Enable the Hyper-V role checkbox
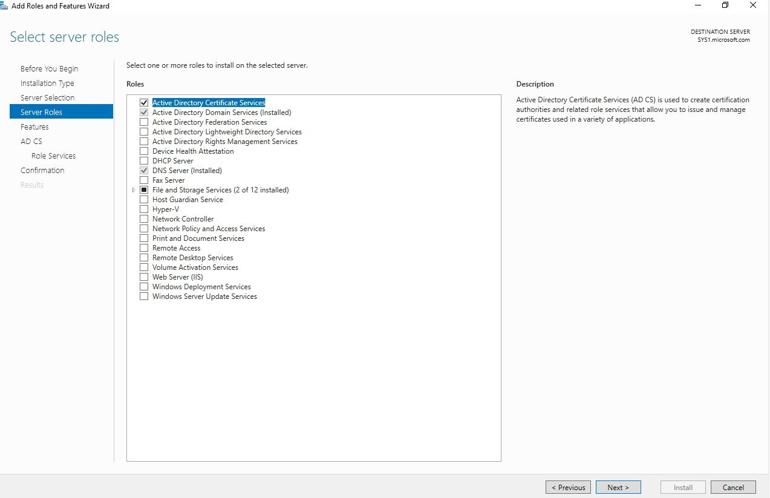Image resolution: width=770 pixels, height=498 pixels. (x=144, y=209)
